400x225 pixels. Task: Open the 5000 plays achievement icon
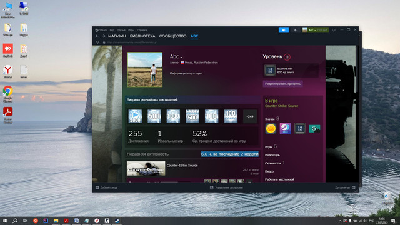coord(135,116)
